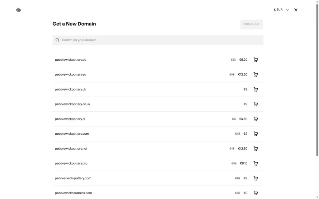Click the Get a New Domain heading
The image size is (319, 199).
coord(74,24)
